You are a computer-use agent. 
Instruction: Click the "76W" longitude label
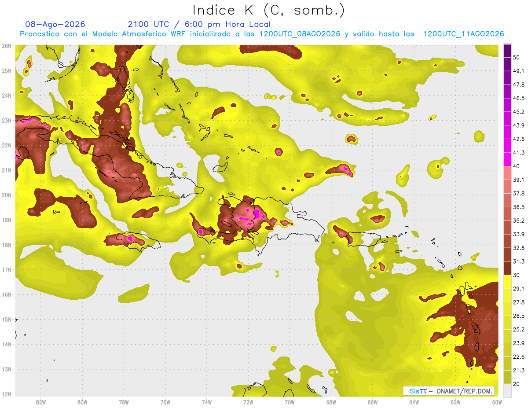(165, 402)
